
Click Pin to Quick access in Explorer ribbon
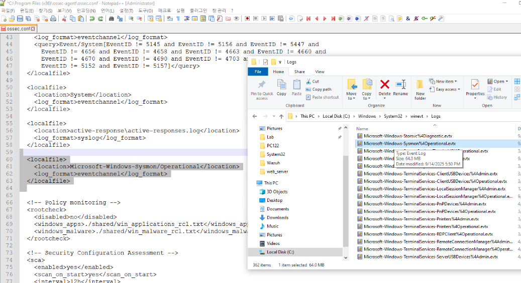coord(262,90)
